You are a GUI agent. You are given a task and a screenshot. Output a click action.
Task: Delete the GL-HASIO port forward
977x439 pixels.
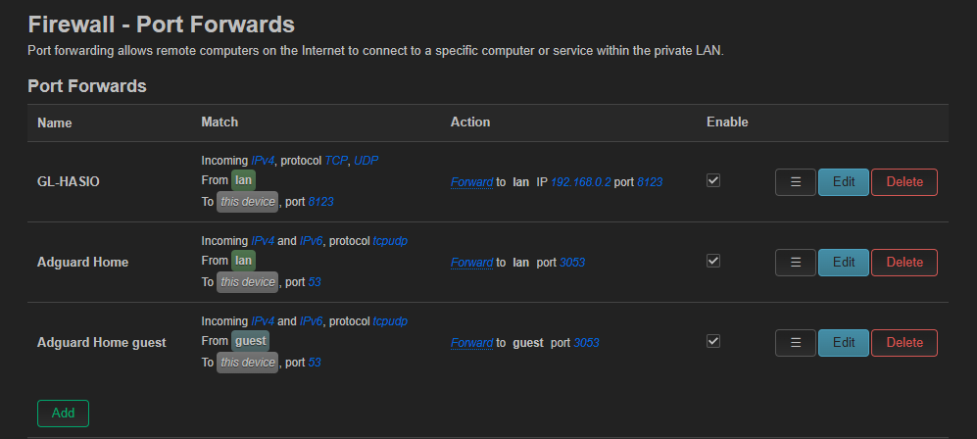pyautogui.click(x=904, y=182)
